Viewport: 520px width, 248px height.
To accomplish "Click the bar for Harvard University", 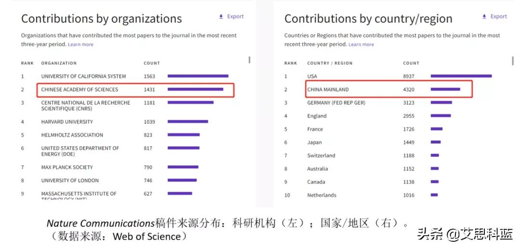I will point(188,121).
